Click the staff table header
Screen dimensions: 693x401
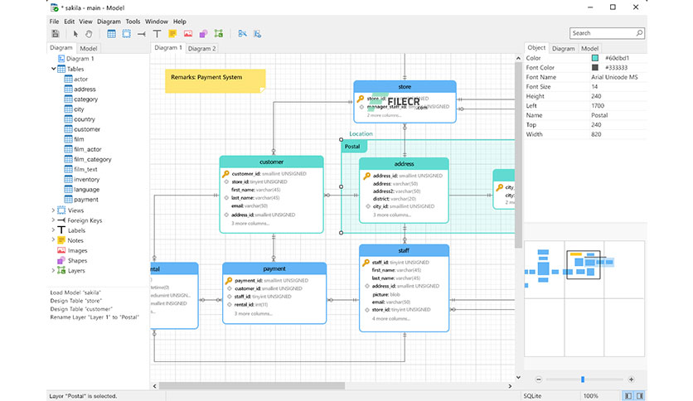[x=404, y=250]
